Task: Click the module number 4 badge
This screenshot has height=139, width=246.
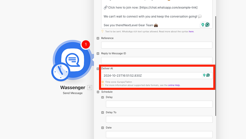Action: [89, 88]
